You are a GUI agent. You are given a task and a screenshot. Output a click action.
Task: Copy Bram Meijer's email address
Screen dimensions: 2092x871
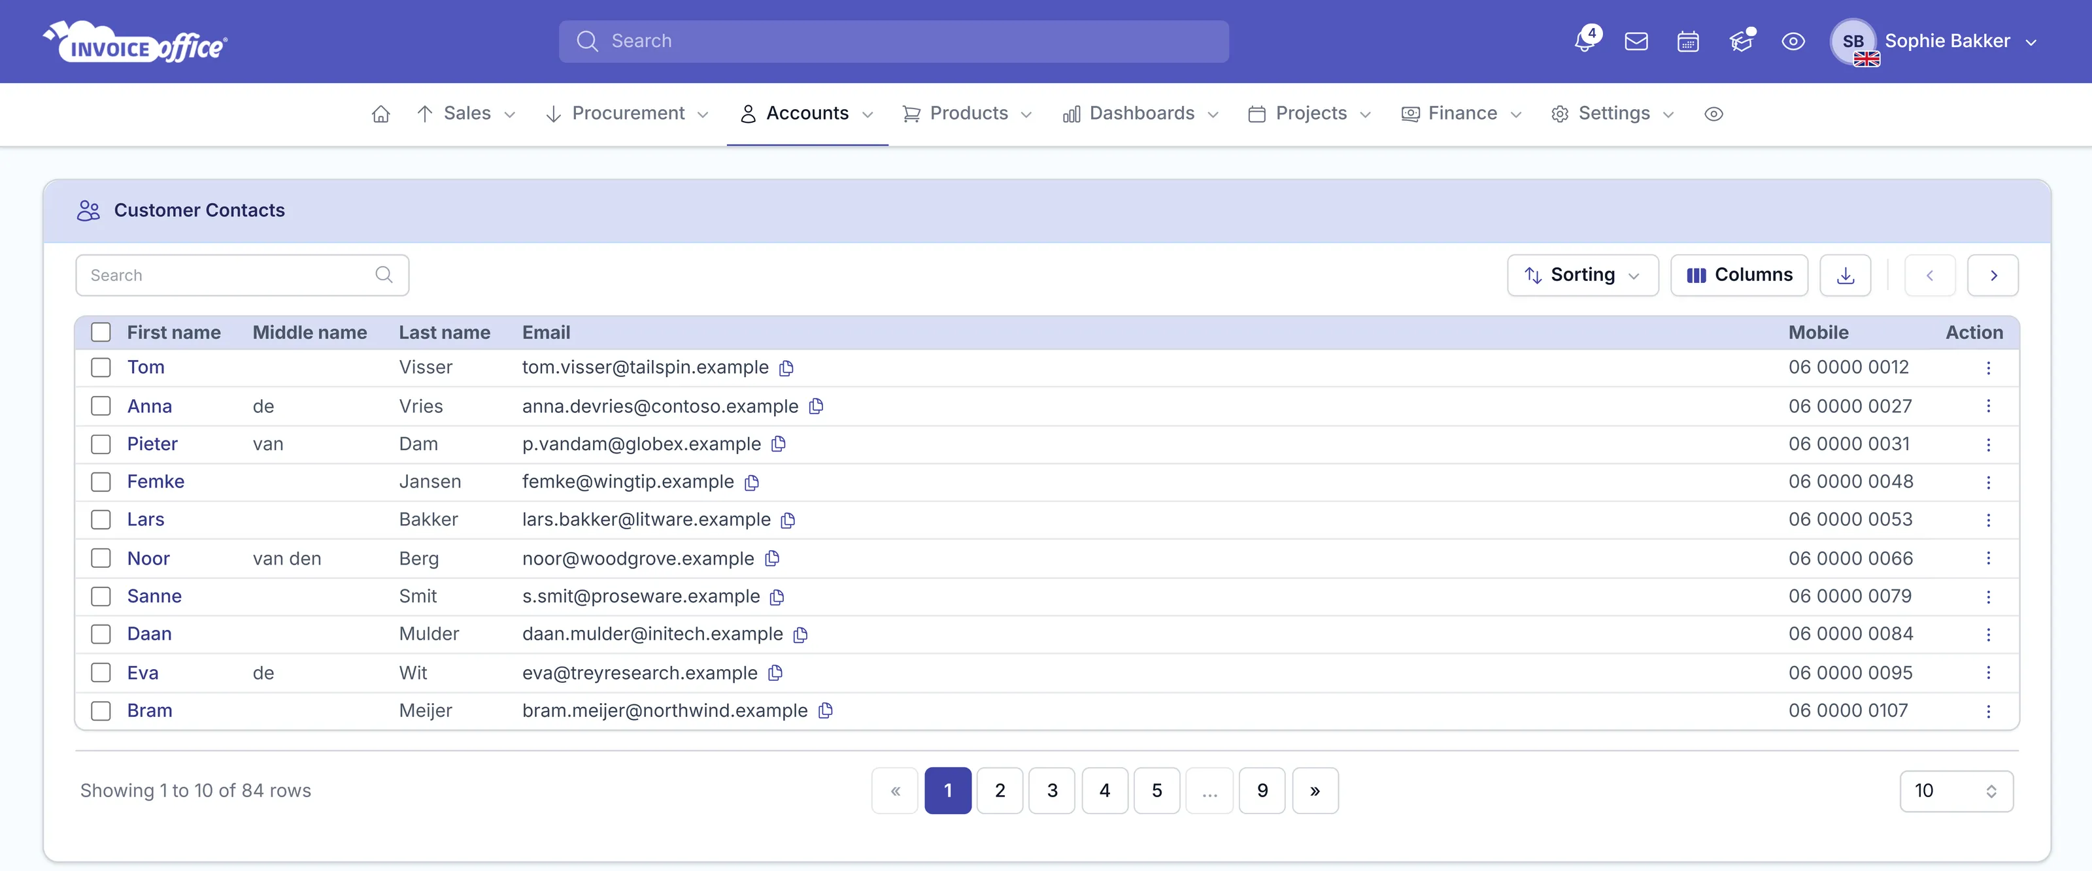(826, 710)
